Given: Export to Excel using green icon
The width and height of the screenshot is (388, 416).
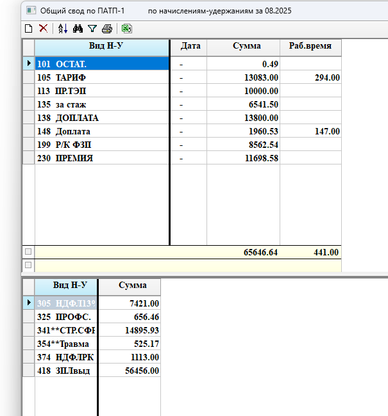Looking at the screenshot, I should tap(126, 28).
